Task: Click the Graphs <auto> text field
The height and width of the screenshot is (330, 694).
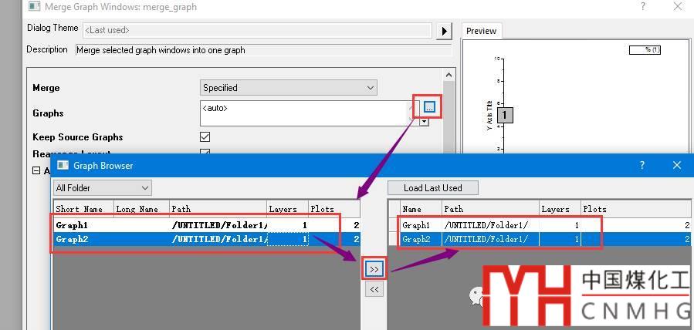Action: pos(304,113)
